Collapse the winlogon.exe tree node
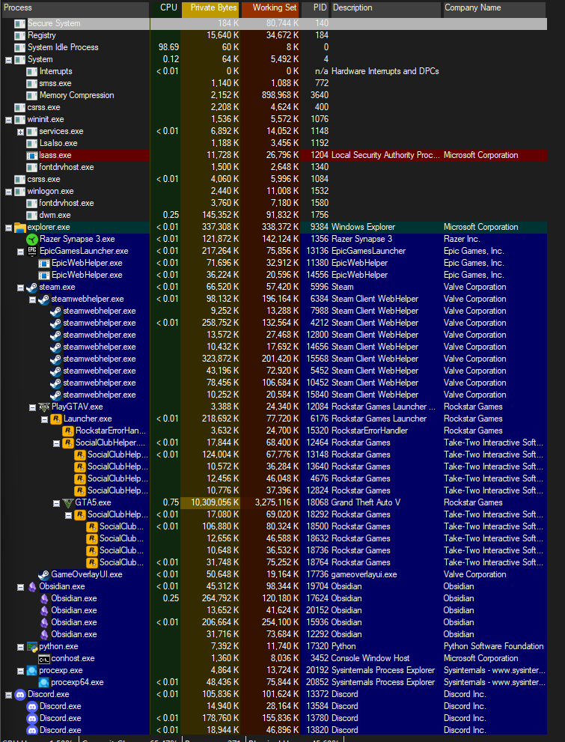 [8, 192]
